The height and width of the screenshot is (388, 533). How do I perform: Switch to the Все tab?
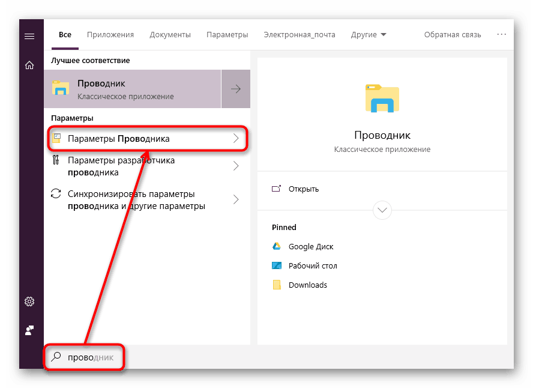pyautogui.click(x=65, y=35)
